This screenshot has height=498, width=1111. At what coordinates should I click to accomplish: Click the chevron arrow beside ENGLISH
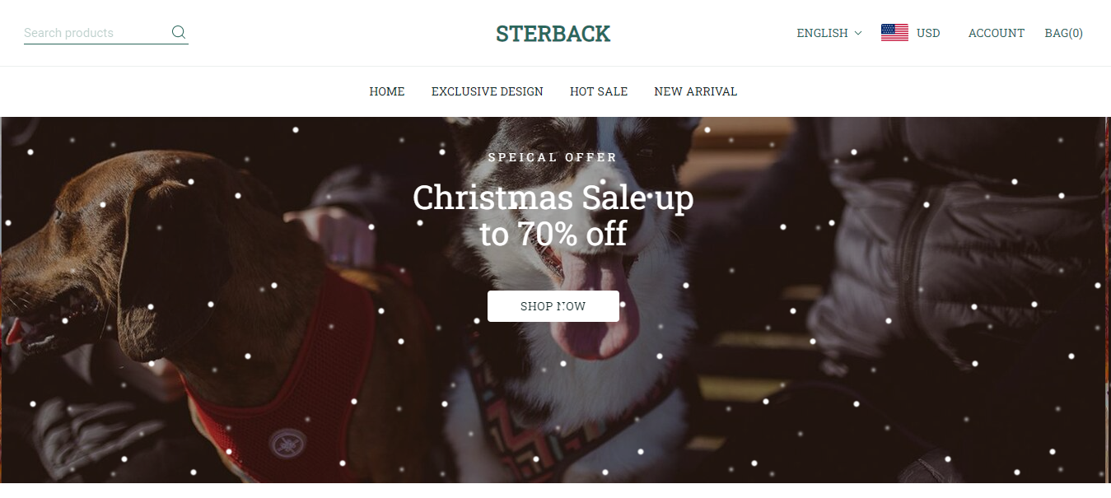coord(858,33)
